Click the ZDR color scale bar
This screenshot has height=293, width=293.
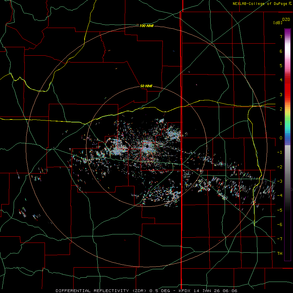tap(287, 145)
